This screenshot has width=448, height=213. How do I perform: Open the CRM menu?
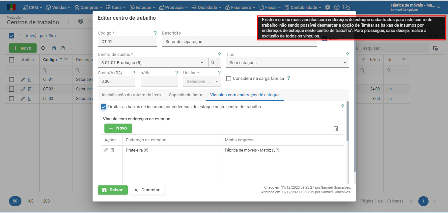tap(32, 7)
